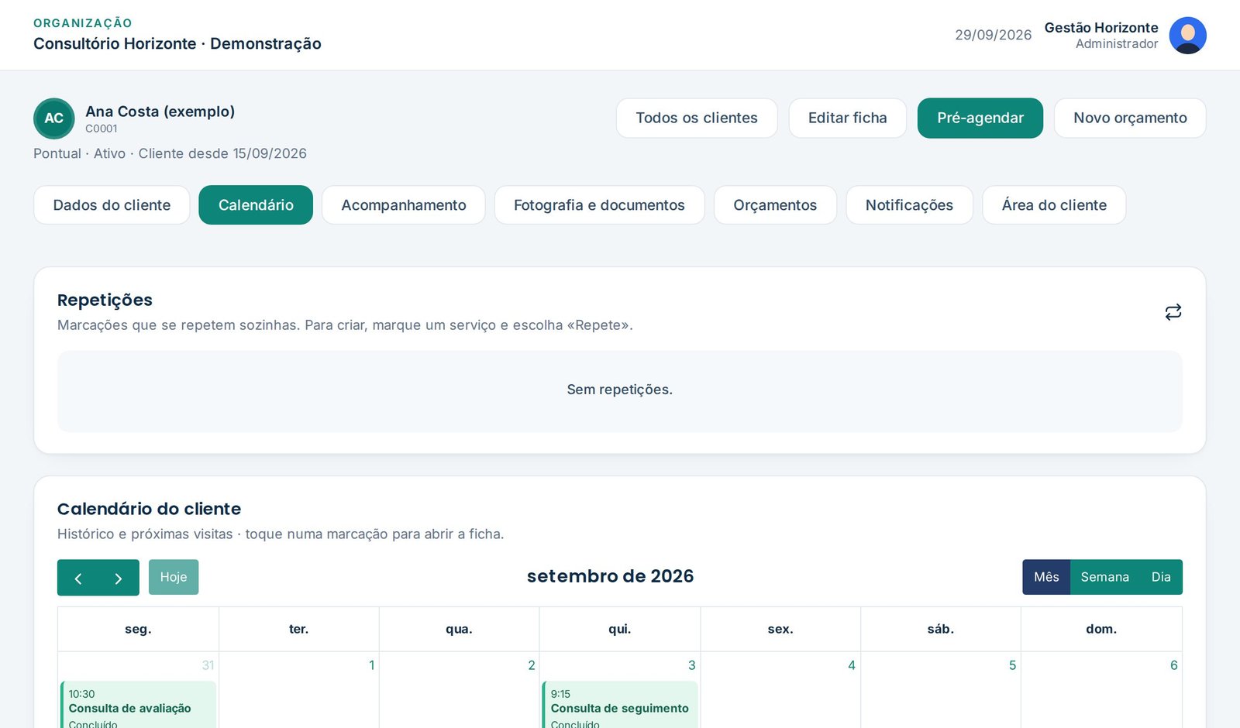Select day 4 in calendar
This screenshot has height=728, width=1240.
pyautogui.click(x=852, y=665)
